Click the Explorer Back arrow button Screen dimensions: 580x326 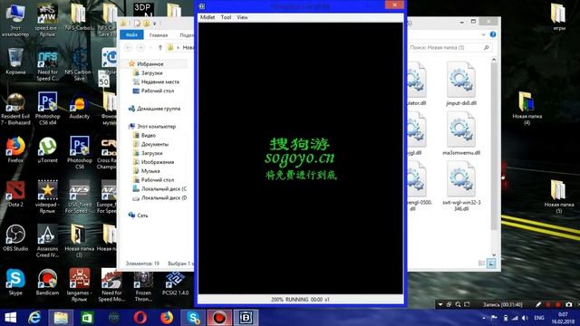coord(128,47)
